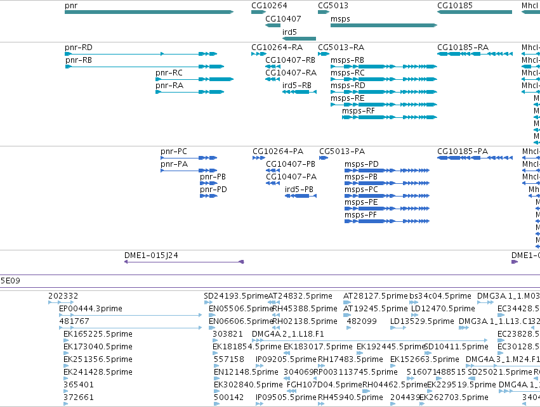Click the CG10185 gene label

pyautogui.click(x=454, y=6)
